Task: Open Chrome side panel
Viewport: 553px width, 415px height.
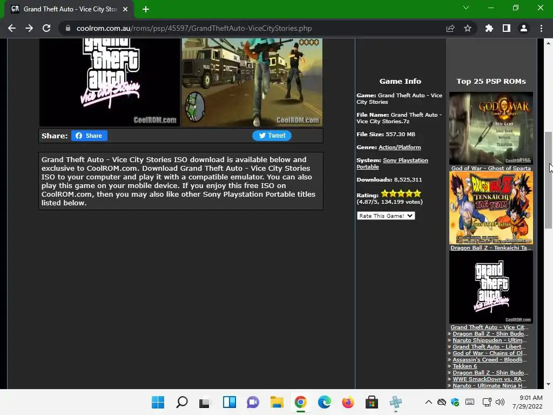Action: pyautogui.click(x=507, y=28)
